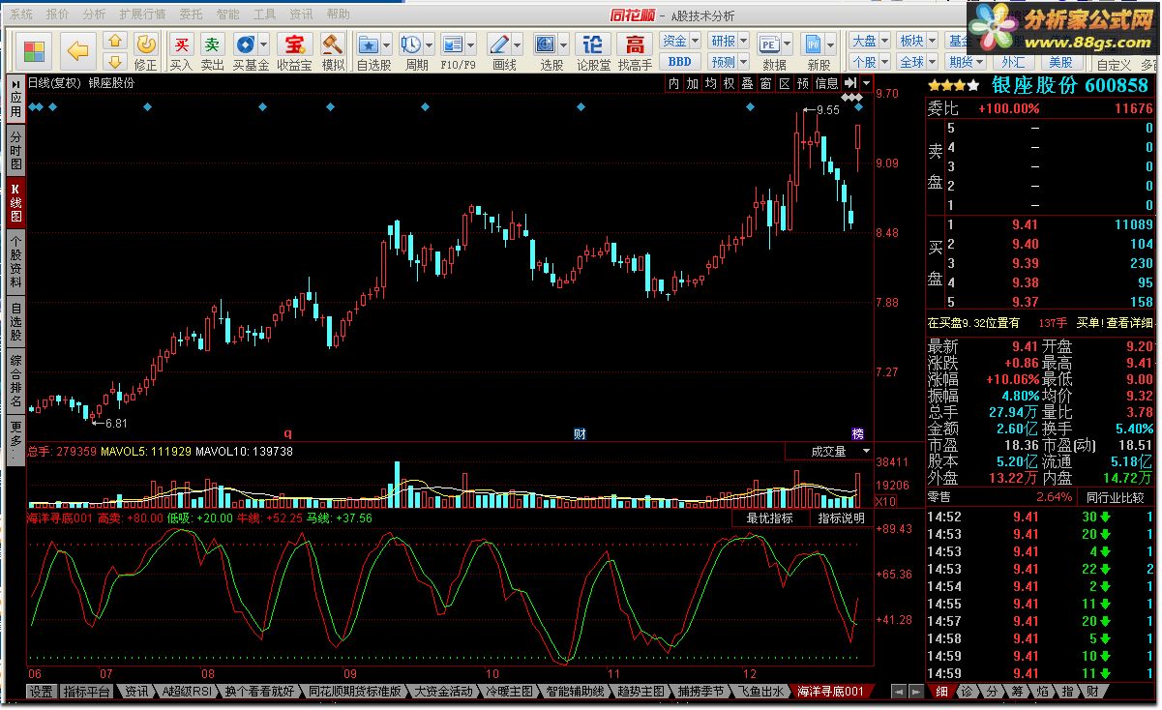Click the purple 榜 marker on the chart

pyautogui.click(x=857, y=433)
